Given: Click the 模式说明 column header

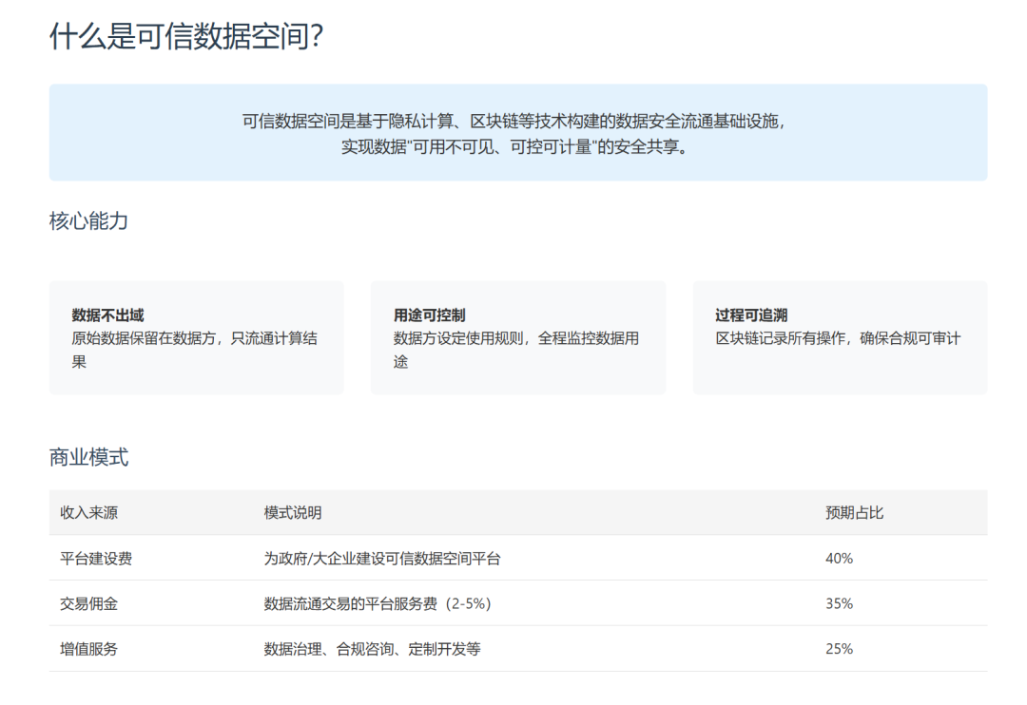Looking at the screenshot, I should 293,512.
